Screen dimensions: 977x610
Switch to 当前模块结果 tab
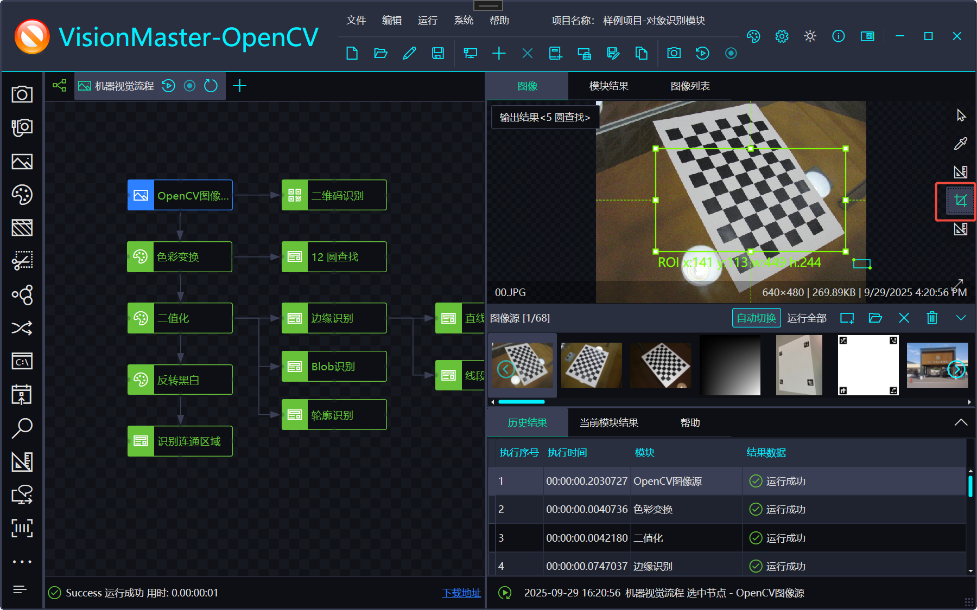click(609, 423)
